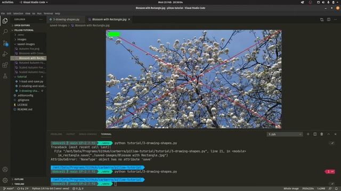Expand the Open Editors section
341x191 pixels.
click(x=22, y=25)
